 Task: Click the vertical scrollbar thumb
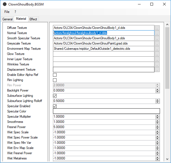[167, 58]
